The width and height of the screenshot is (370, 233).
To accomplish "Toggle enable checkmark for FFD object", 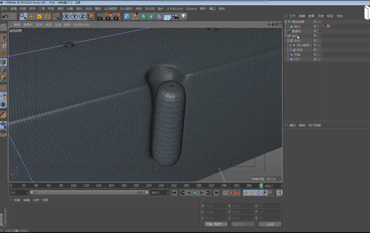I will point(320,59).
